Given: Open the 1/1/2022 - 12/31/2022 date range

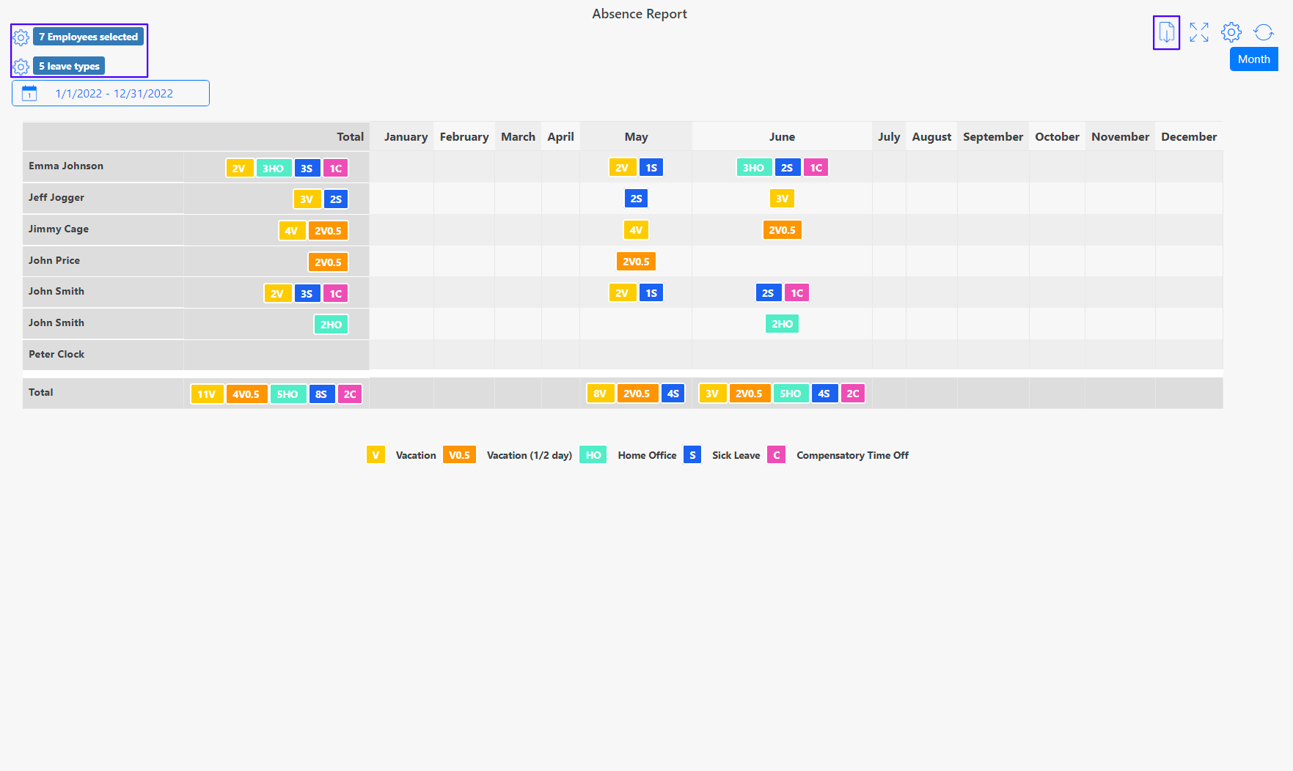Looking at the screenshot, I should click(x=114, y=93).
